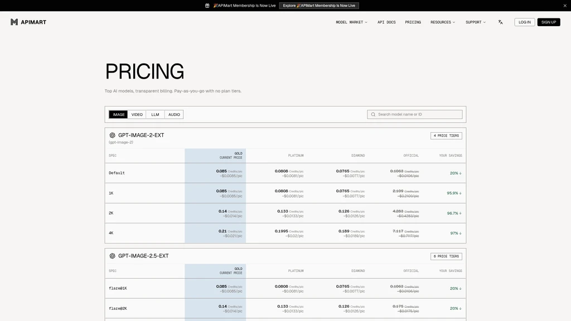This screenshot has width=571, height=321.
Task: Switch to the VIDEO tab
Action: point(137,114)
